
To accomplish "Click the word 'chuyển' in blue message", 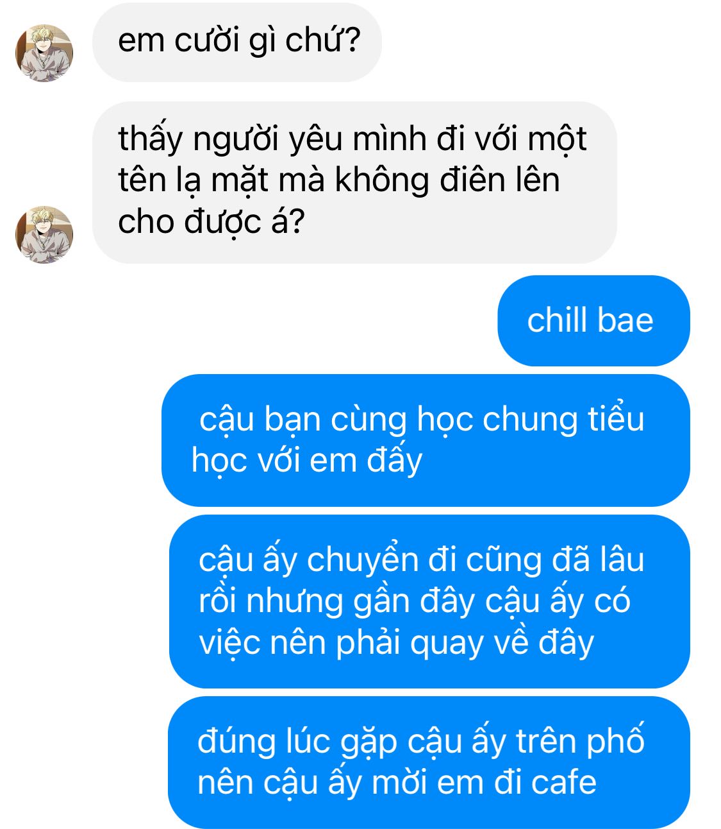I will click(363, 560).
